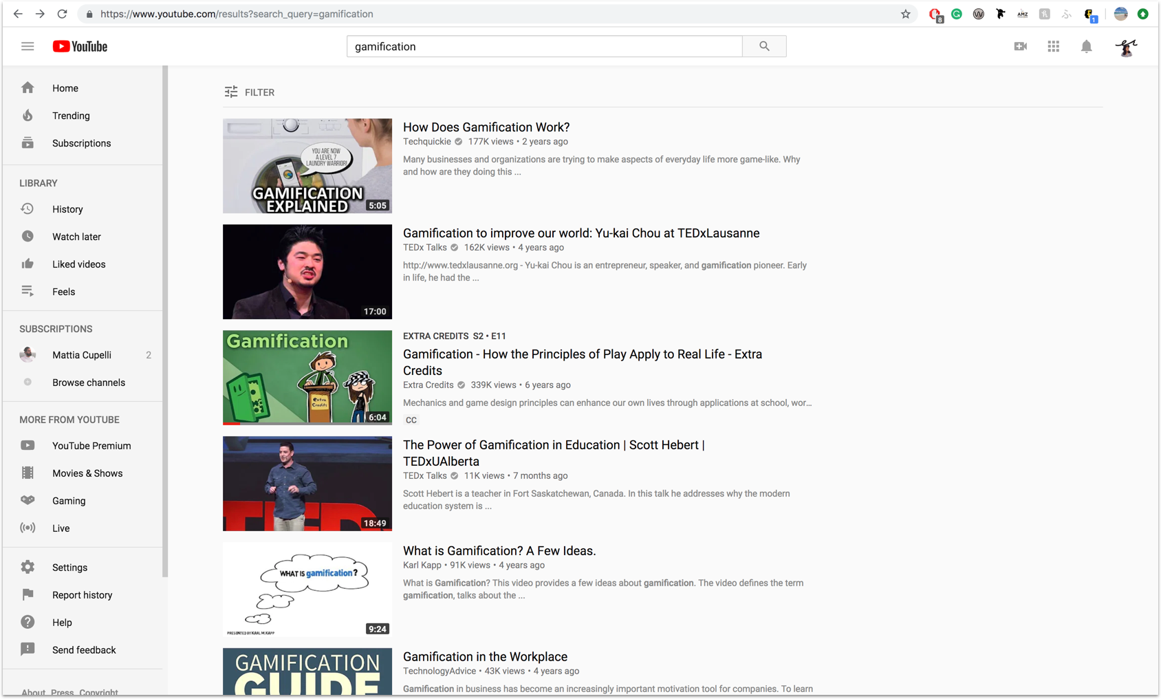
Task: Open the Grammarly extension icon
Action: coord(957,14)
